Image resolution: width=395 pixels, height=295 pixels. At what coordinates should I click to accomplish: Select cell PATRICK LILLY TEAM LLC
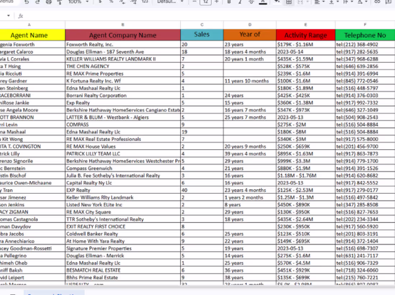(x=123, y=154)
